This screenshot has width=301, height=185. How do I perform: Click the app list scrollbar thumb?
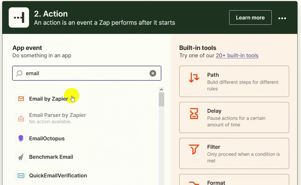coord(162,99)
